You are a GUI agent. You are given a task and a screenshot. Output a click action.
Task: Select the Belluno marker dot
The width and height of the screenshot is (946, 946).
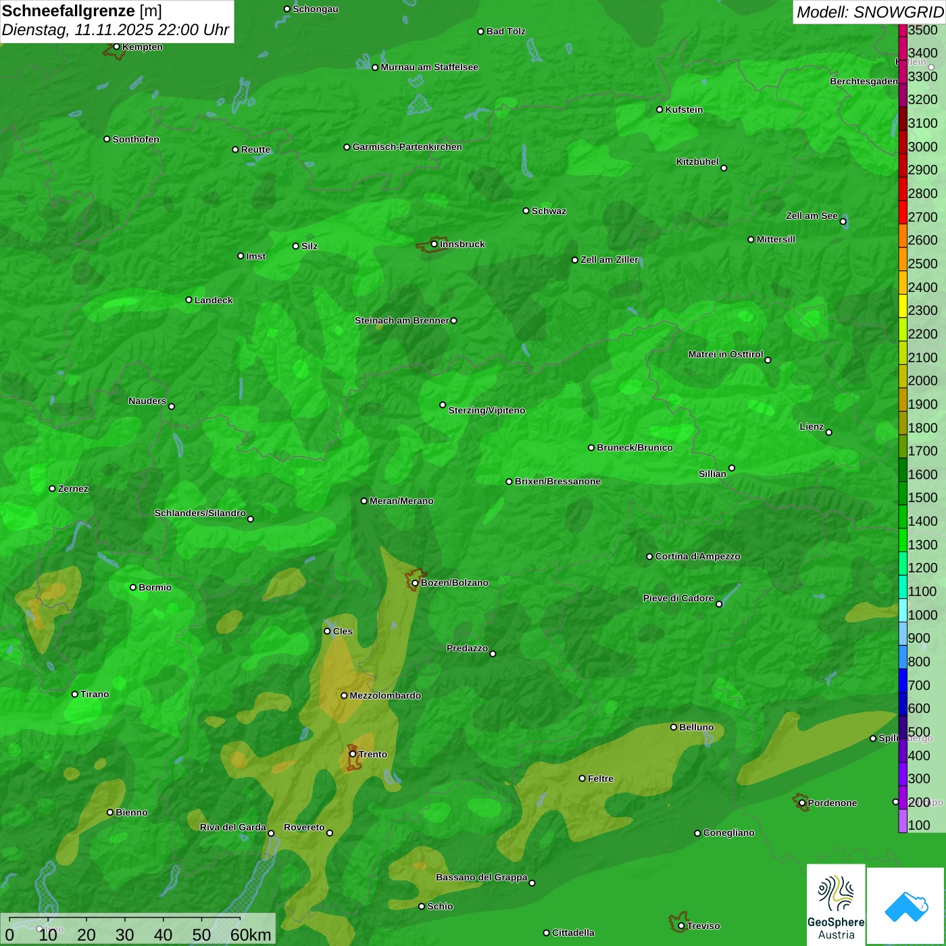tap(674, 727)
